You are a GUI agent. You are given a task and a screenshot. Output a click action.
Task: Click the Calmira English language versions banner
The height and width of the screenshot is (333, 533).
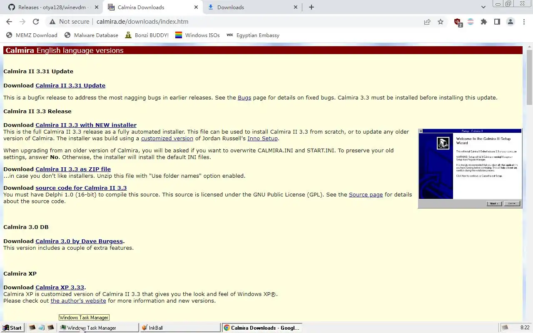click(x=263, y=50)
